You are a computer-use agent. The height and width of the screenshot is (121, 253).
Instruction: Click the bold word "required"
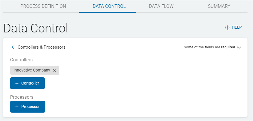(x=228, y=47)
